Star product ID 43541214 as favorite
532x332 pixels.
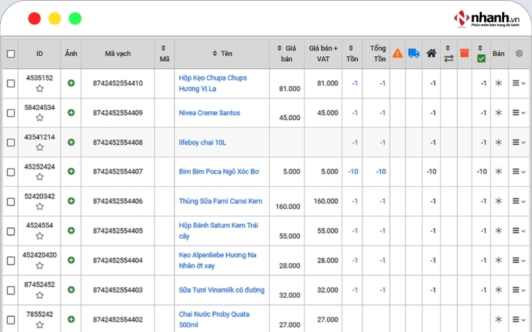40,147
